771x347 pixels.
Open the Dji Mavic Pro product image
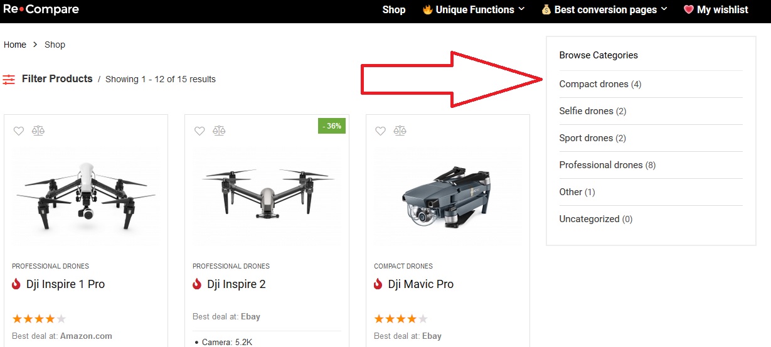(447, 196)
